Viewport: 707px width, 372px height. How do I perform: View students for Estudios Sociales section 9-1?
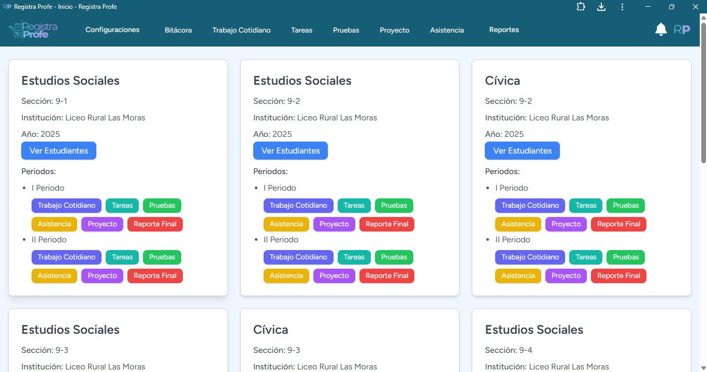pos(59,151)
